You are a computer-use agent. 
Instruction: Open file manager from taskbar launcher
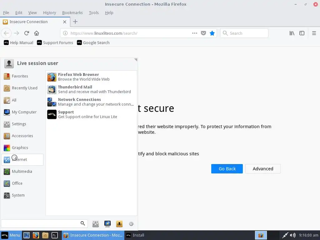coord(45,235)
